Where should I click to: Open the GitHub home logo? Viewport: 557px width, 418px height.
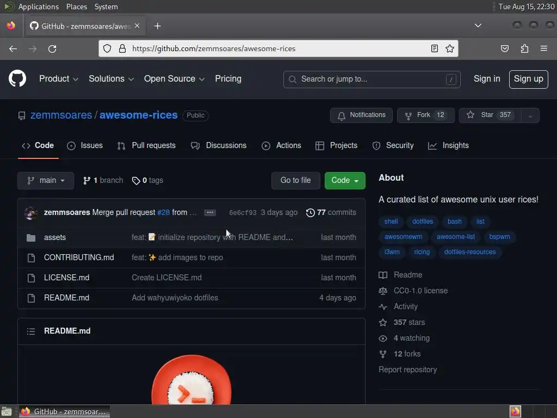[17, 78]
